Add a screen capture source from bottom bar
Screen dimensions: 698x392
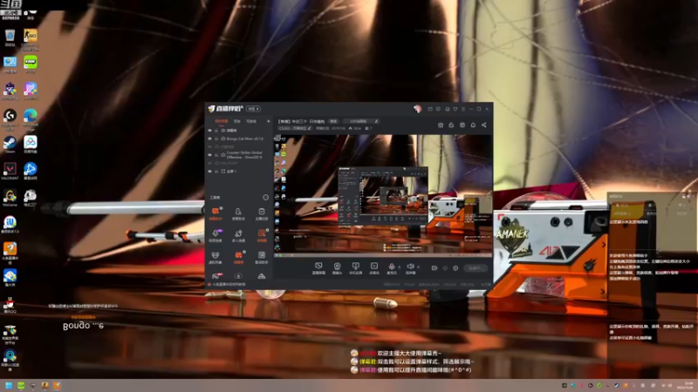318,268
